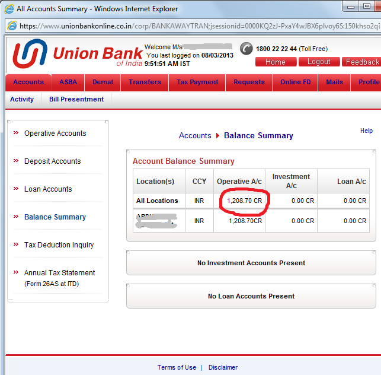Open Deposit Accounts in sidebar
This screenshot has width=381, height=375.
[53, 161]
